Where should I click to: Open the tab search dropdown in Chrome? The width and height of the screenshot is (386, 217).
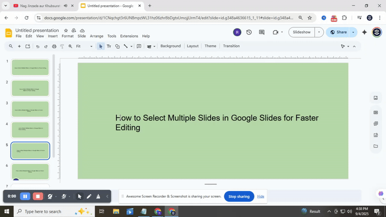pyautogui.click(x=5, y=6)
